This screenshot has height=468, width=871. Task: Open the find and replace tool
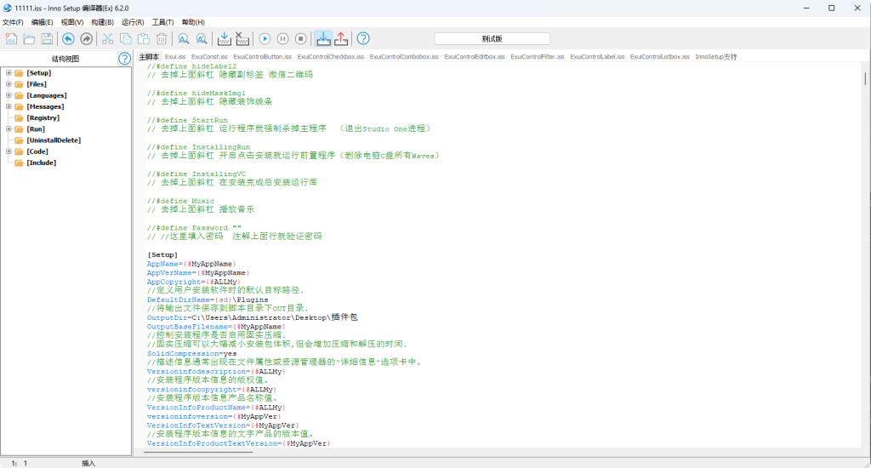click(x=202, y=39)
